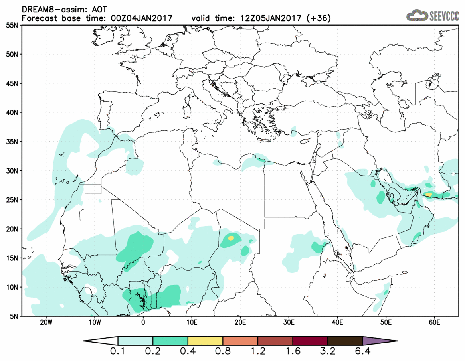Select the 0.4–0.8 yellow legend swatch
The image size is (465, 361).
205,341
